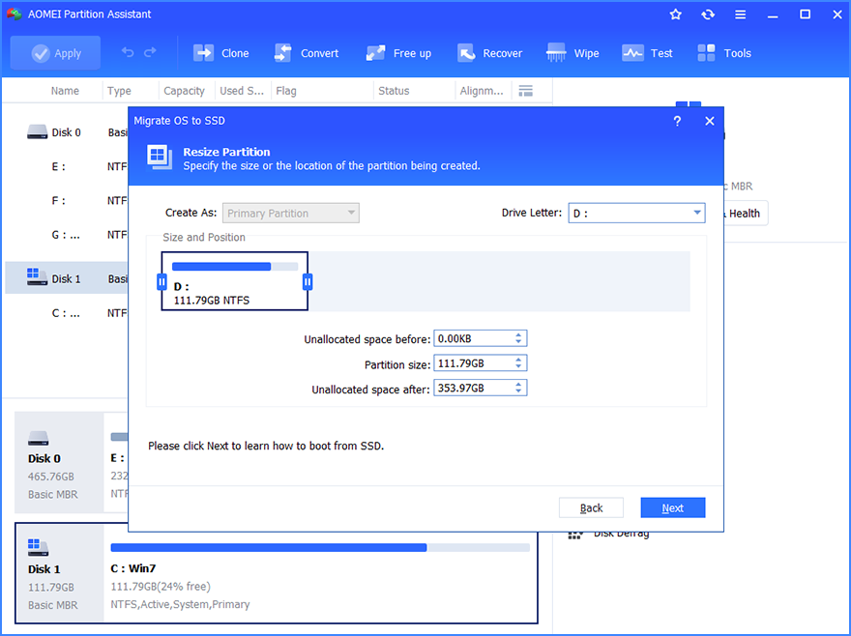Decrease Unallocated space before value
Viewport: 851px width, 636px height.
[519, 342]
